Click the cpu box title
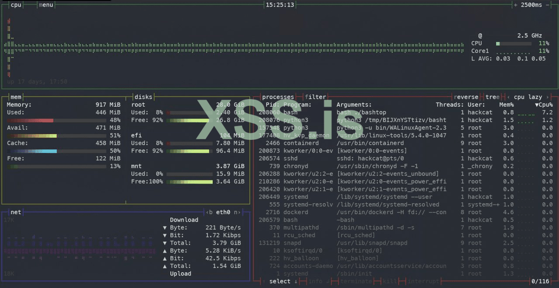559x288 pixels. tap(16, 5)
